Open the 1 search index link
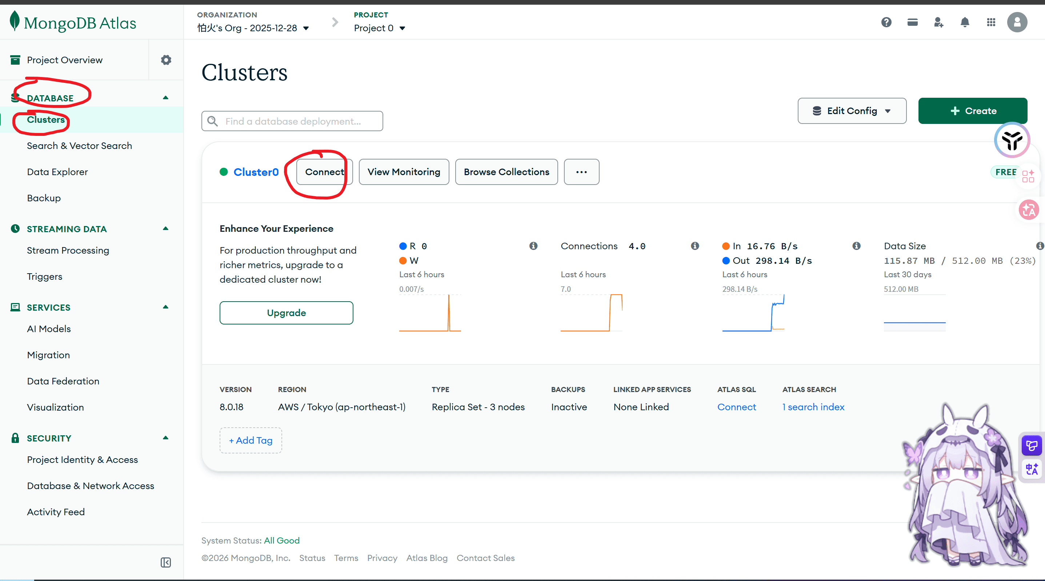Screen dimensions: 1045x581 point(813,407)
